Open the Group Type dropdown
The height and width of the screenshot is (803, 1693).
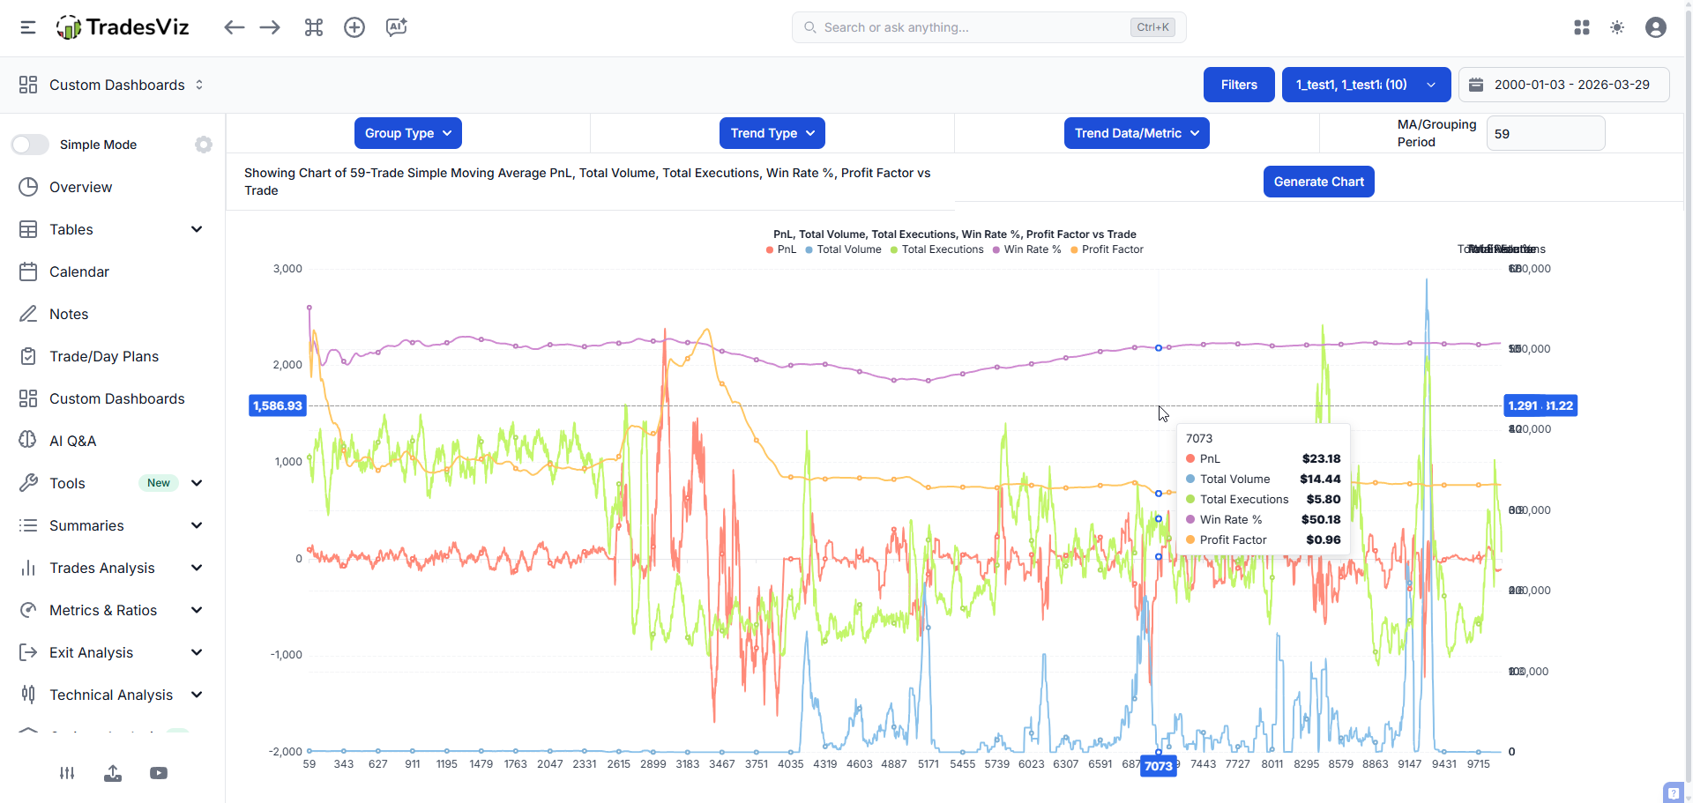tap(407, 133)
